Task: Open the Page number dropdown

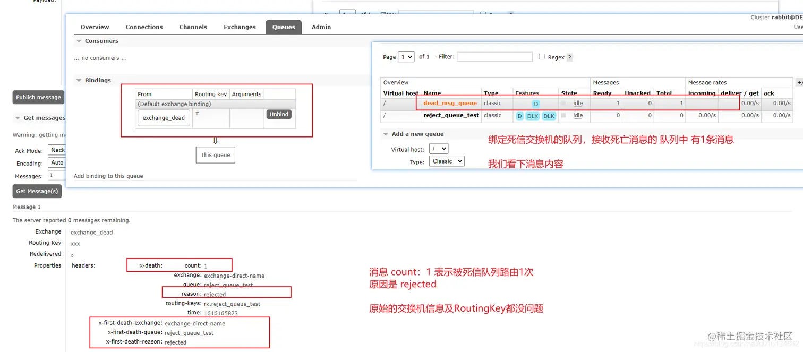Action: coord(406,57)
